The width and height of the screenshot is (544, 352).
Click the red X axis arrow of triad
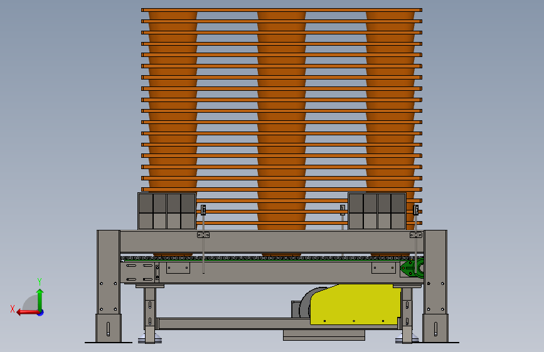click(x=28, y=313)
